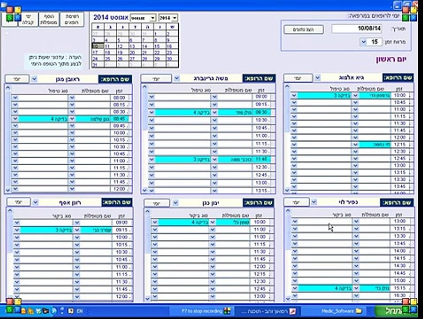
Task: Click the בדיקה 4 cell in כפיר לוי's 15:15 row
Action: pos(325,288)
